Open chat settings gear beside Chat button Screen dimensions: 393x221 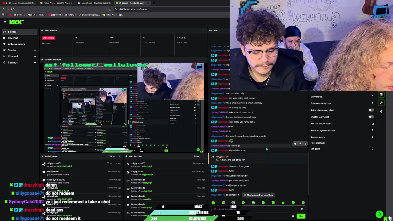pos(293,216)
